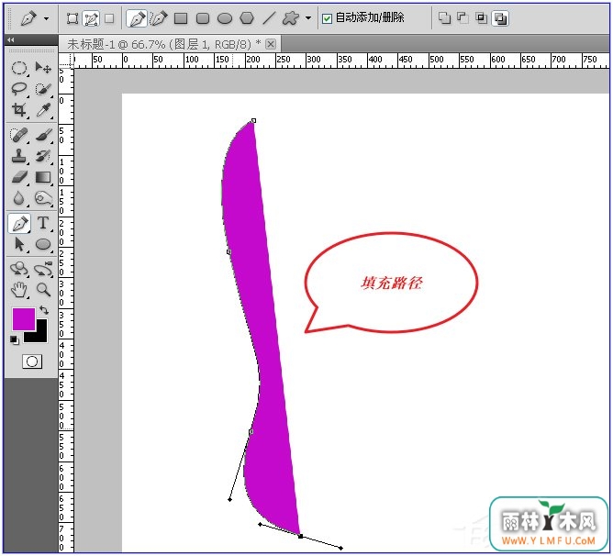Screen dimensions: 613x556
Task: Select the Hand tool
Action: click(18, 290)
